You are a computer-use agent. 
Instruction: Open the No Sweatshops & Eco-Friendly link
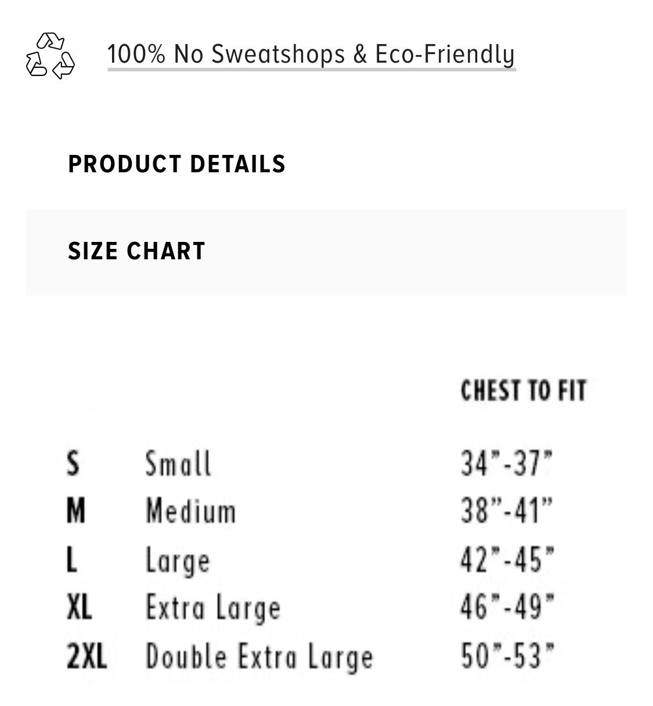[311, 55]
